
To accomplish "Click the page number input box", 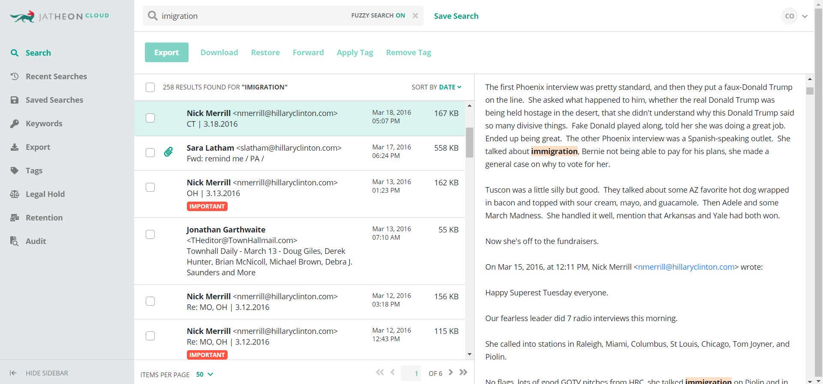I will (411, 373).
